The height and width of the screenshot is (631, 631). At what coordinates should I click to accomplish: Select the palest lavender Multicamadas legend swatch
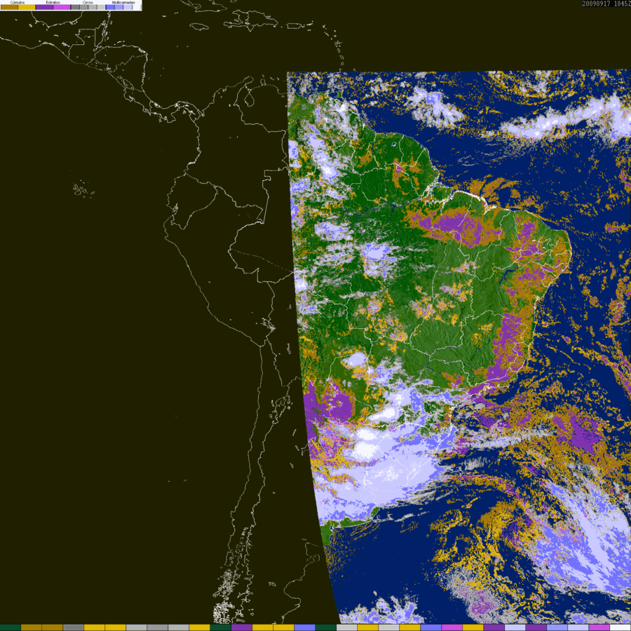point(128,7)
